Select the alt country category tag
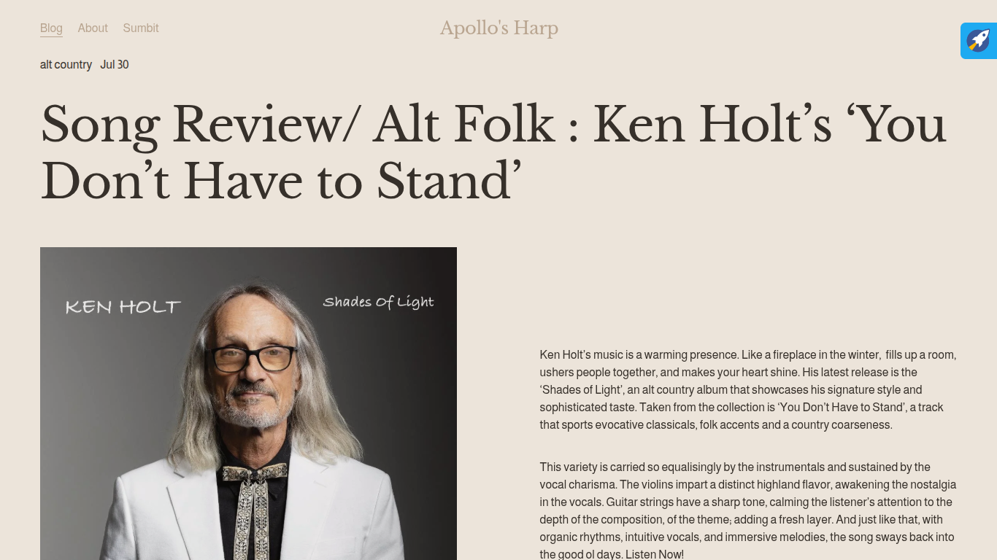This screenshot has width=997, height=560. pos(66,64)
